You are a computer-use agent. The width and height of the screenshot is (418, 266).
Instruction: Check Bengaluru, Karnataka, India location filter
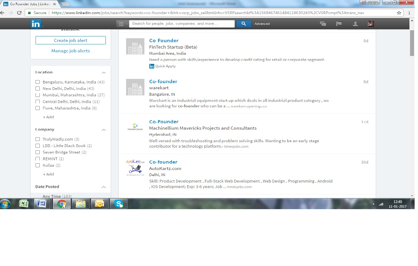click(38, 82)
